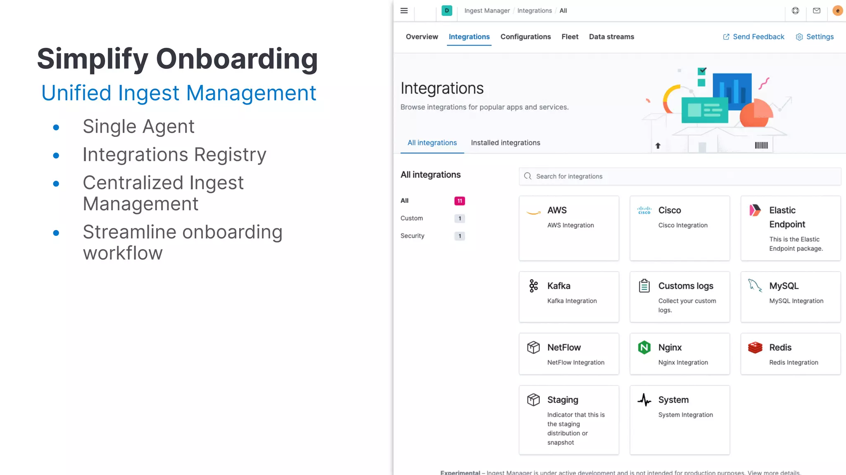Open the Staging card title

[563, 400]
